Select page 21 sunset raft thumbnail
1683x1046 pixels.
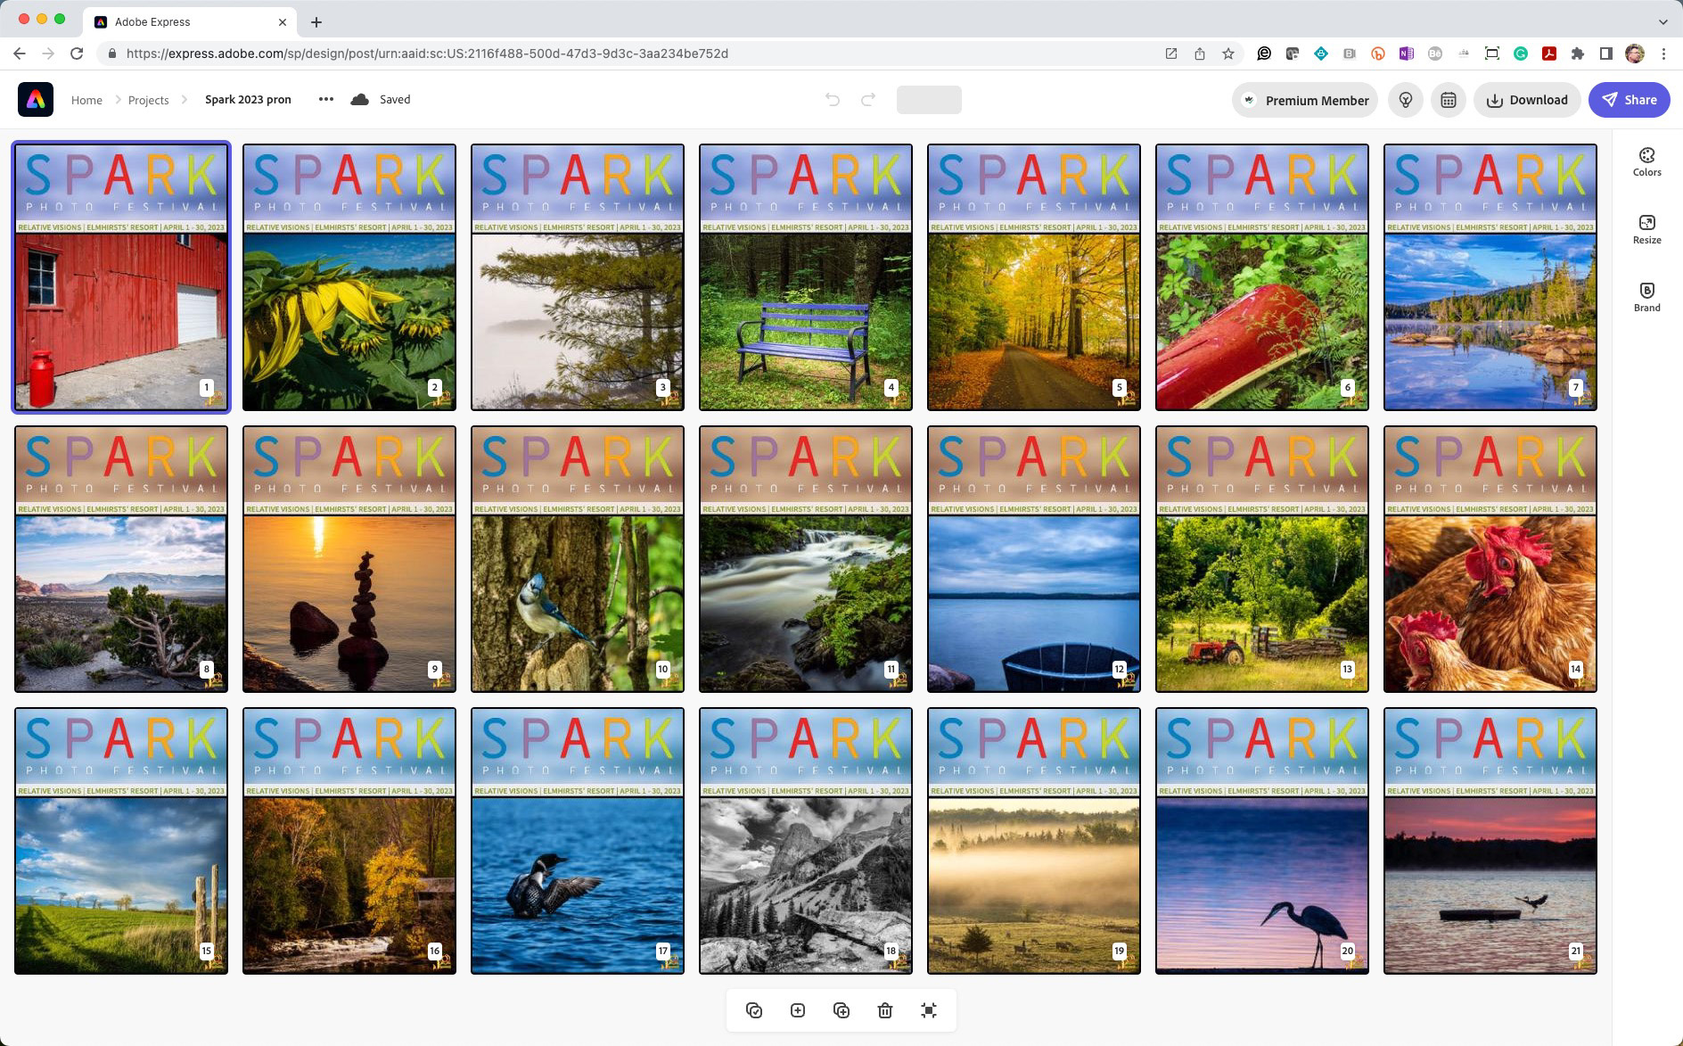coord(1490,841)
